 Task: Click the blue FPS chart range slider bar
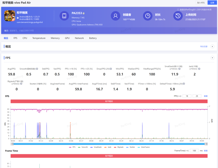109,144
